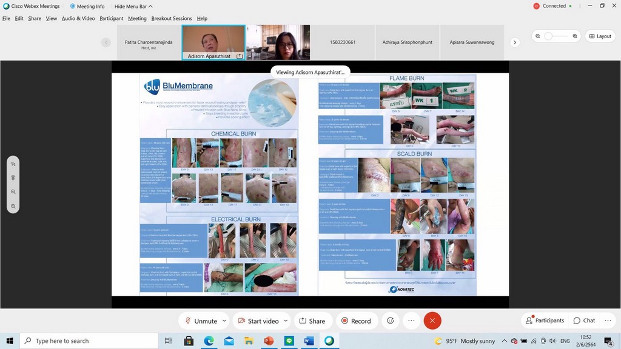Start recording the meeting
This screenshot has width=621, height=349.
tap(356, 321)
